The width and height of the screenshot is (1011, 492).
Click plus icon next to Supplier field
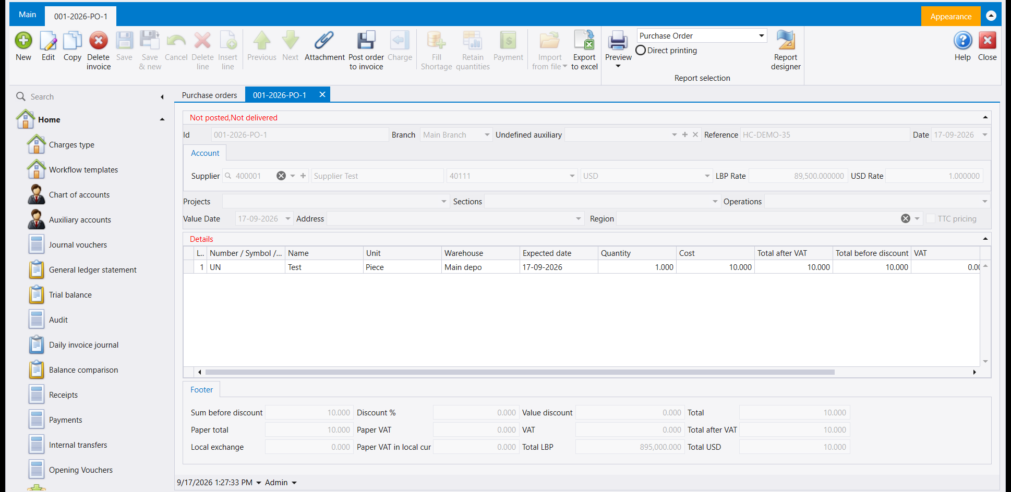point(303,176)
